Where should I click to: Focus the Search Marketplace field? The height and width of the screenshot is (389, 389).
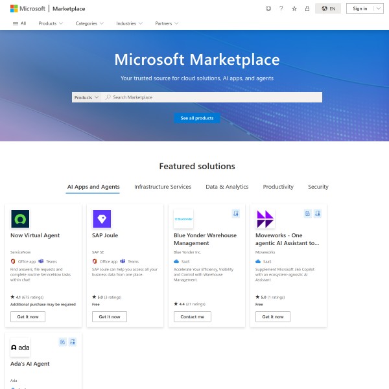[212, 97]
